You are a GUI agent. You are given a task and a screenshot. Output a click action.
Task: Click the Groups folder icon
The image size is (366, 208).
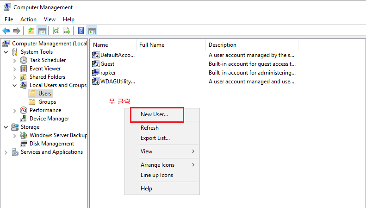coord(32,102)
